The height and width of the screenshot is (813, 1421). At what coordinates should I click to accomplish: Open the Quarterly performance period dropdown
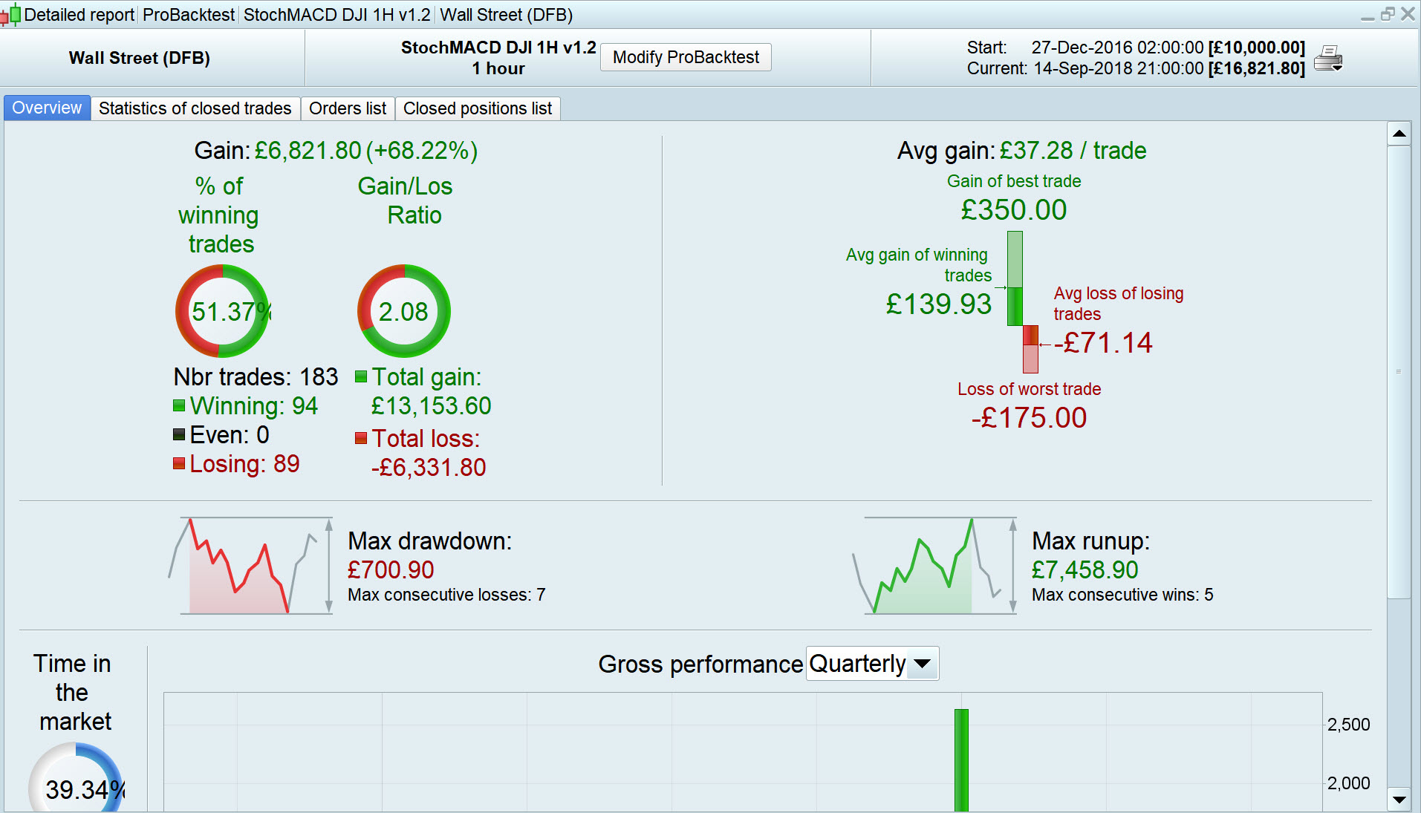pyautogui.click(x=872, y=664)
